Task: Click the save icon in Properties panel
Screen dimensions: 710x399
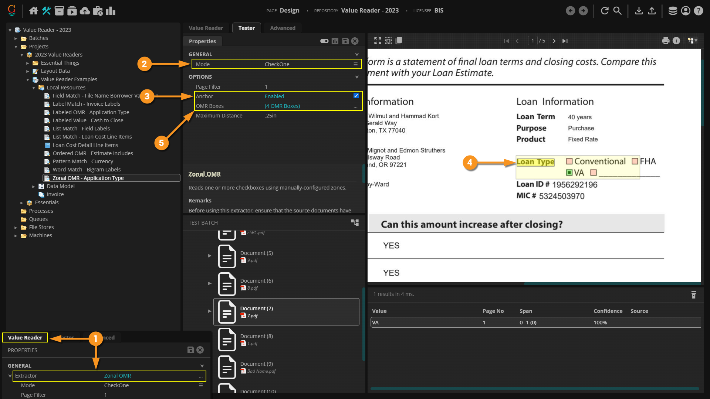Action: tap(345, 41)
